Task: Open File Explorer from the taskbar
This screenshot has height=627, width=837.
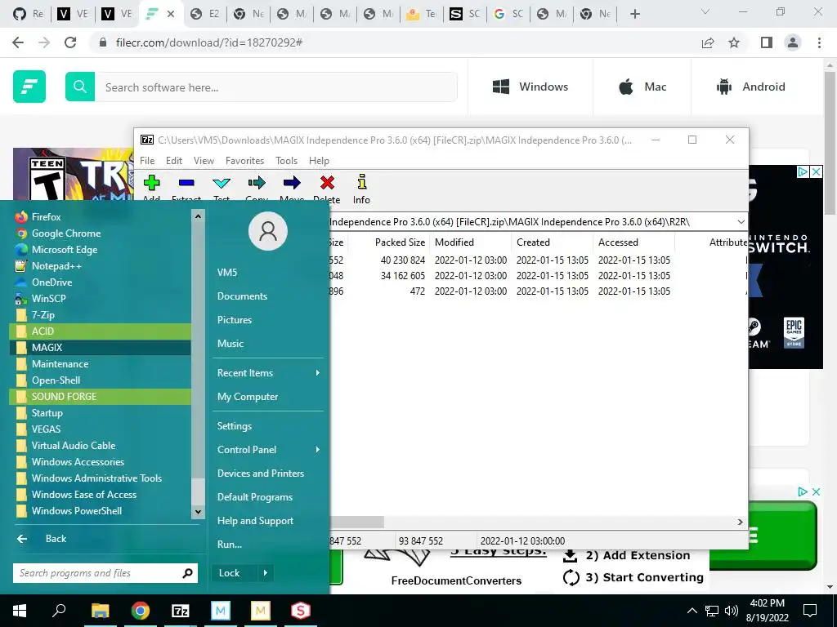Action: [101, 611]
